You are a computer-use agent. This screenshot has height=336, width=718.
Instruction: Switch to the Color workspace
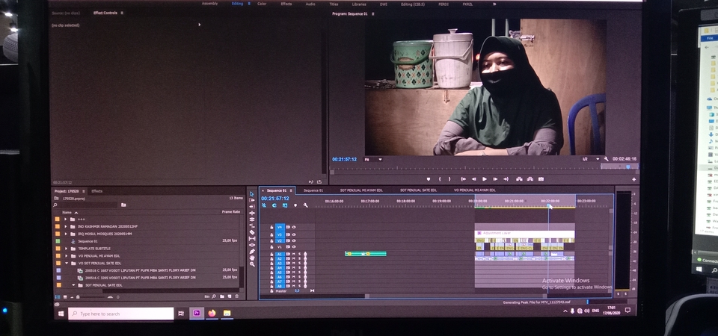coord(262,4)
